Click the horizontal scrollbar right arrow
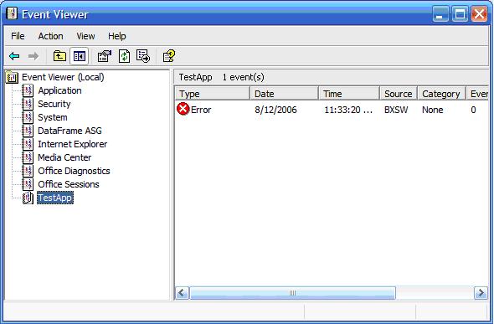The image size is (494, 324). tap(481, 293)
